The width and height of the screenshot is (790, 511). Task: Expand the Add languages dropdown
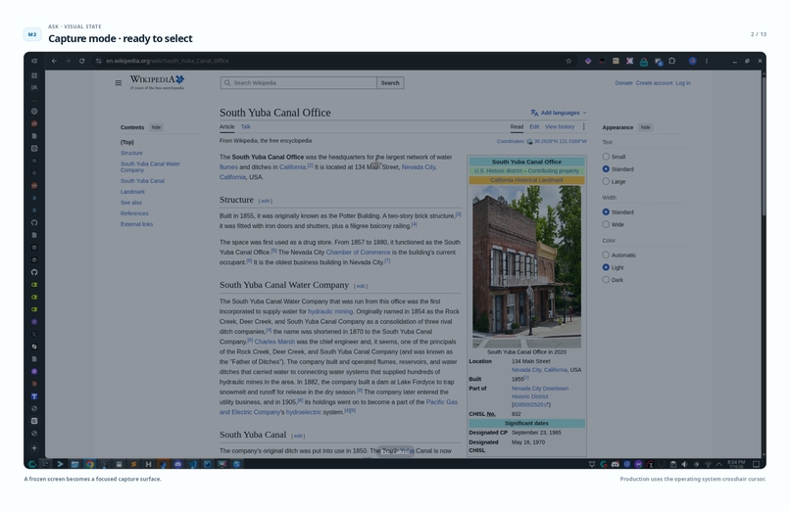coord(559,113)
